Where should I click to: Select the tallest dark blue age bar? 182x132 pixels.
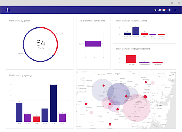pos(54,103)
